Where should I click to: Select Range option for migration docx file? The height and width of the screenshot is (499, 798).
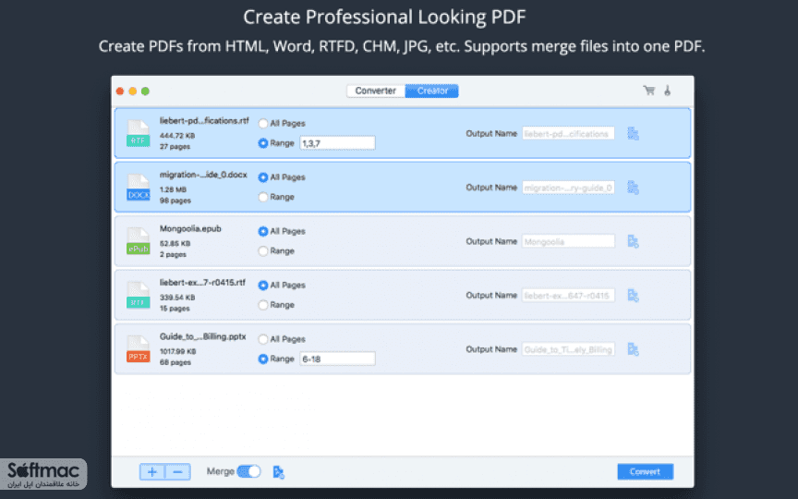coord(262,197)
